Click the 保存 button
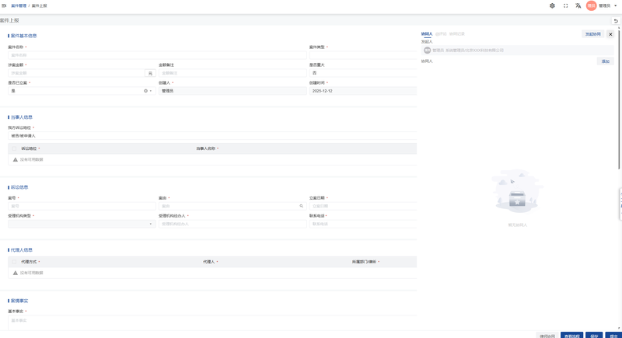The image size is (622, 338). (x=594, y=336)
